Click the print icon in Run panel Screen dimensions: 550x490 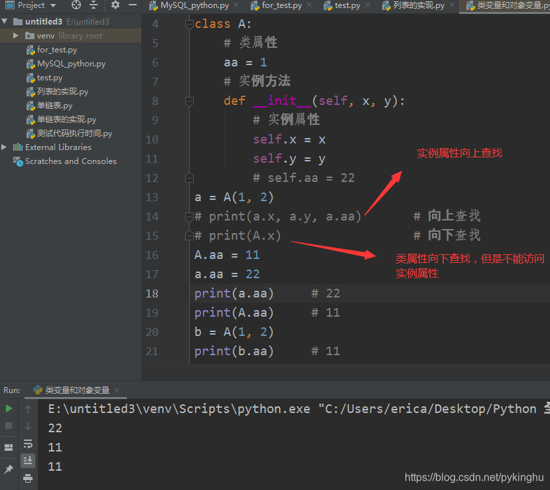click(x=28, y=478)
